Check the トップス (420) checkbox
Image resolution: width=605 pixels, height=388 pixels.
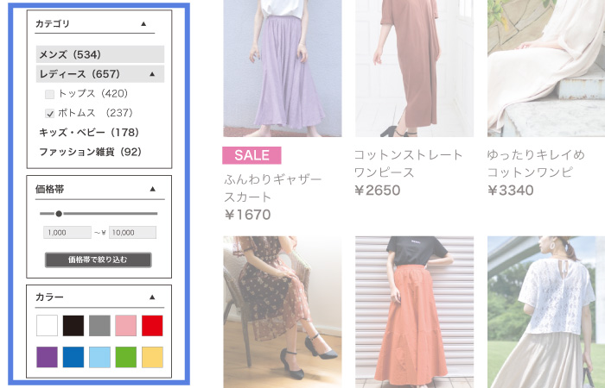[49, 94]
